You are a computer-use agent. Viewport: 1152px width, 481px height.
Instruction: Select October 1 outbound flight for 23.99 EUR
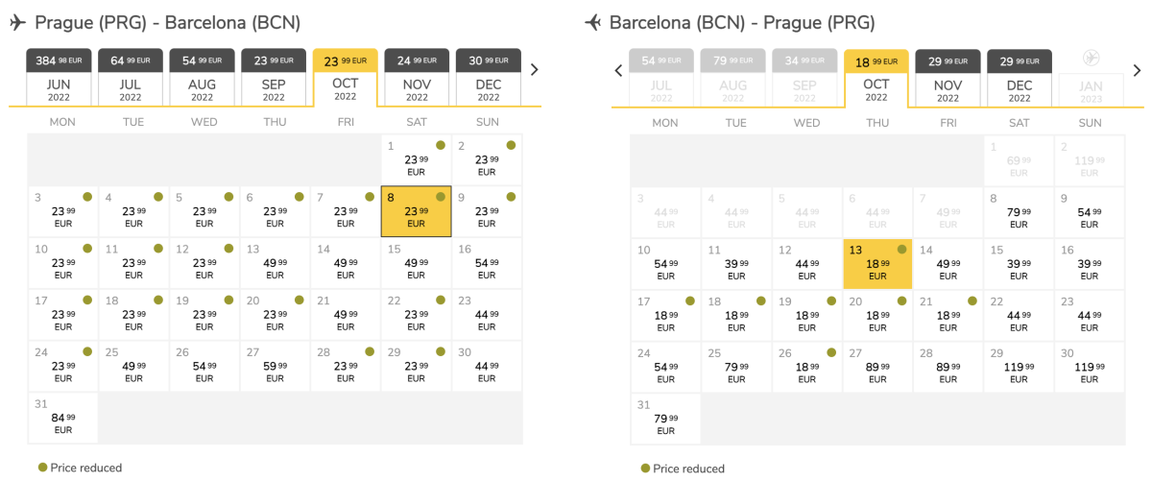(x=416, y=159)
